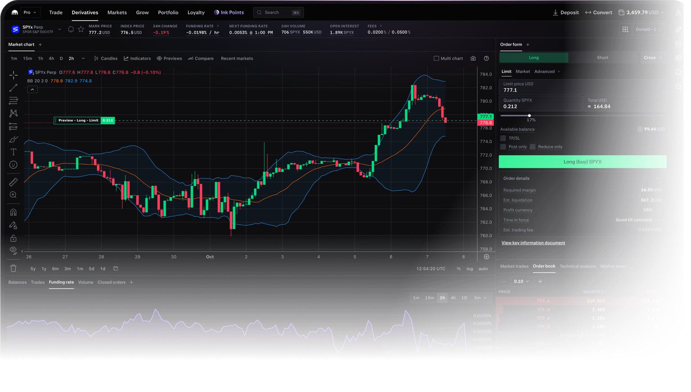The height and width of the screenshot is (392, 691).
Task: Choose the text annotation tool
Action: coord(13,152)
